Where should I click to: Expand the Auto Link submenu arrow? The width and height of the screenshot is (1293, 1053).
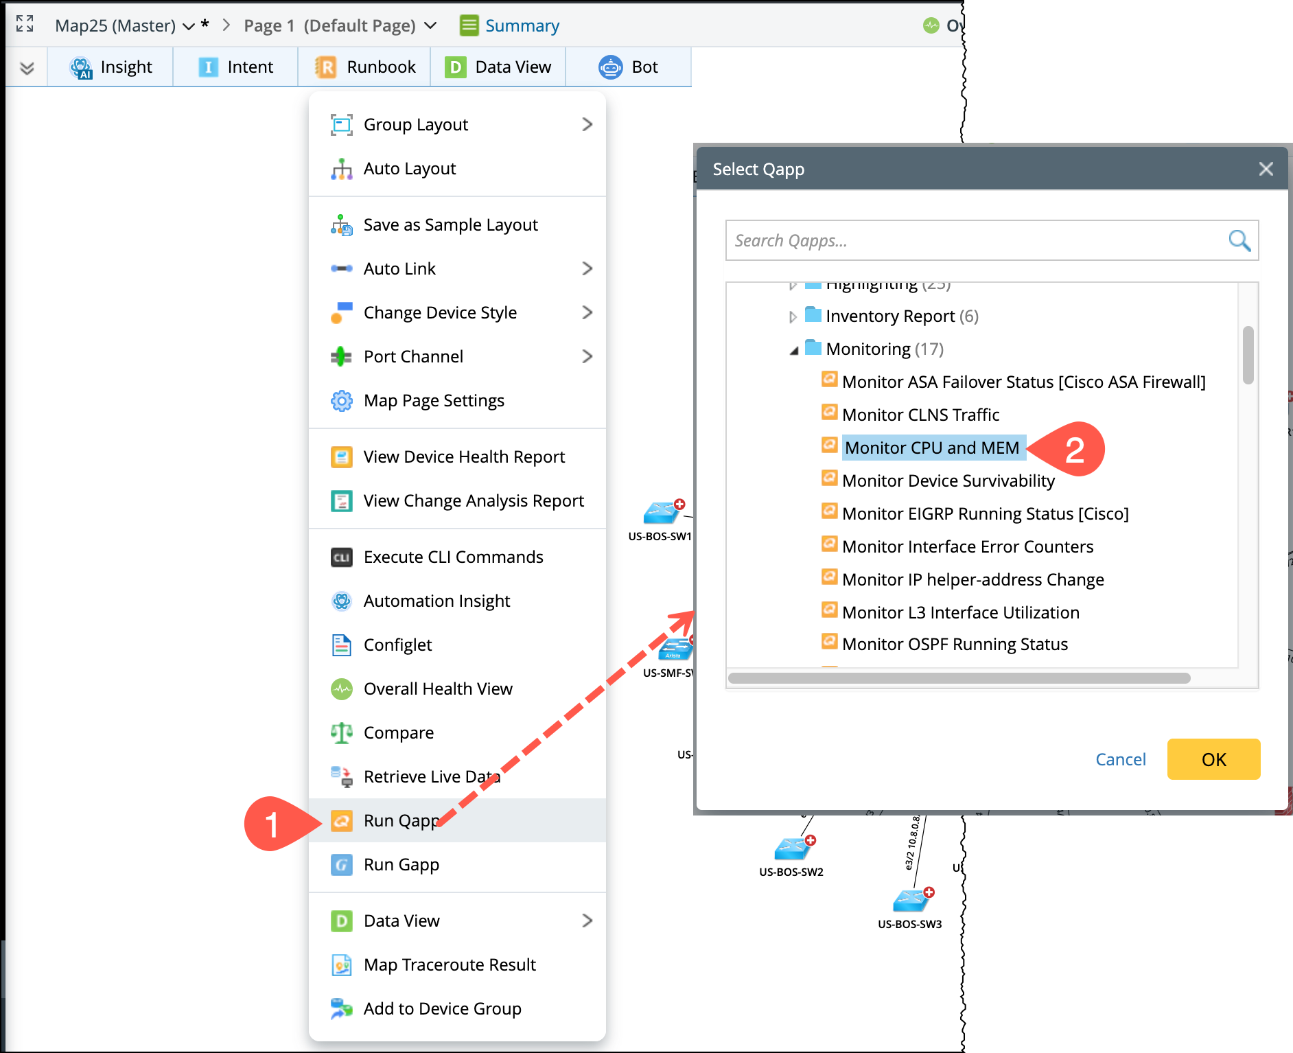(587, 268)
